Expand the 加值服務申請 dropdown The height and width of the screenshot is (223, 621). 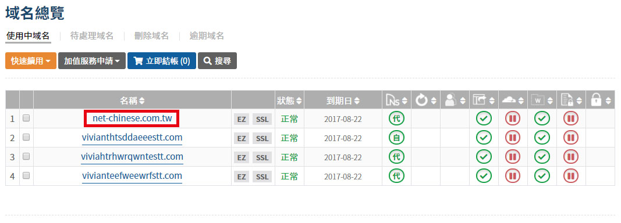click(x=92, y=61)
